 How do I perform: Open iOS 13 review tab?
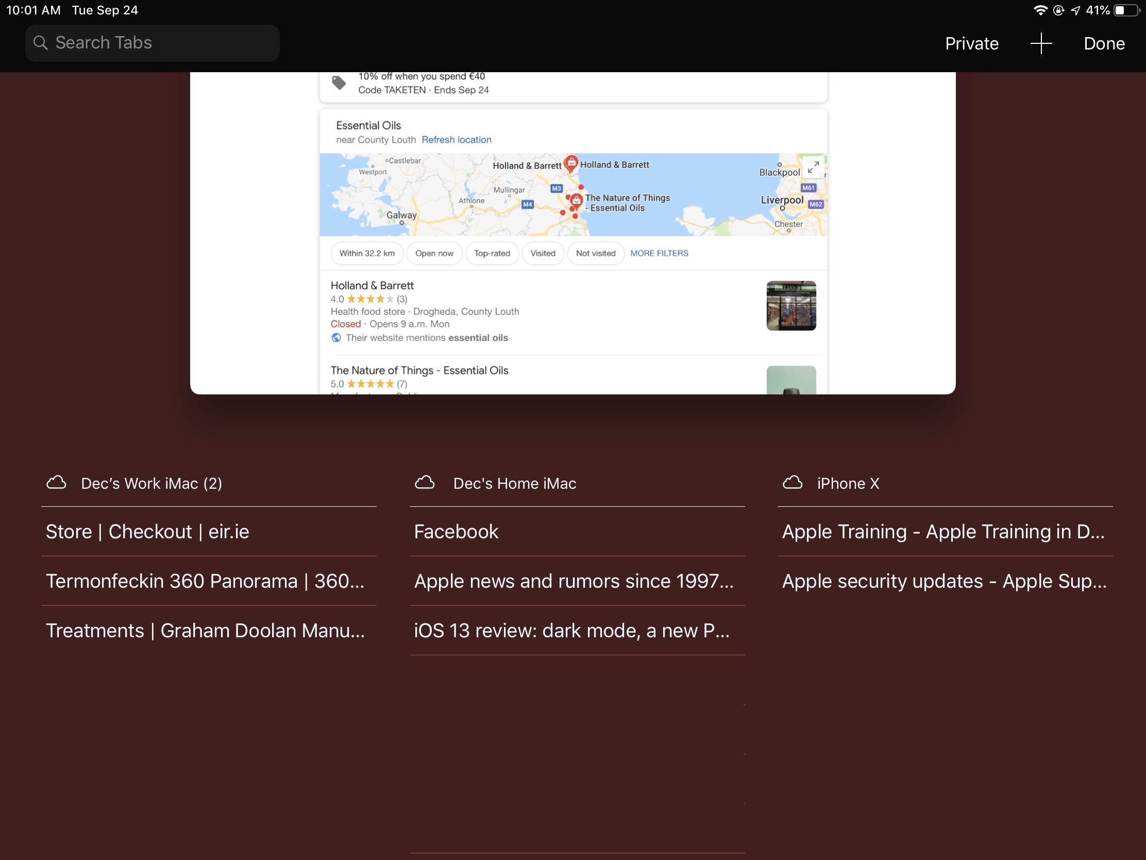(577, 631)
